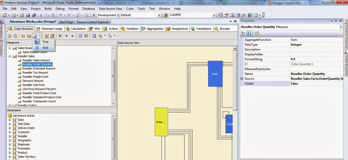Select the Geography dimension

(24, 140)
